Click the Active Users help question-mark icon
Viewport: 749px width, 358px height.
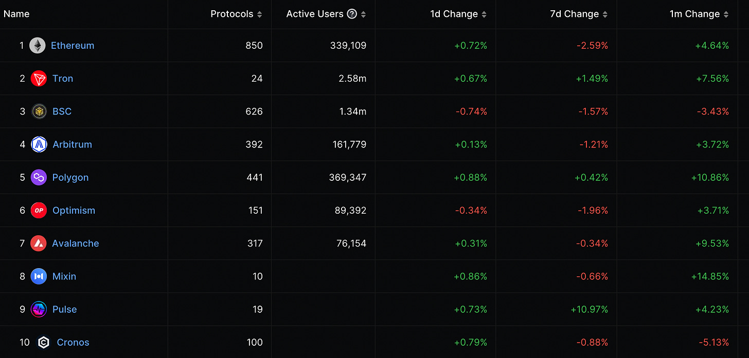tap(352, 14)
